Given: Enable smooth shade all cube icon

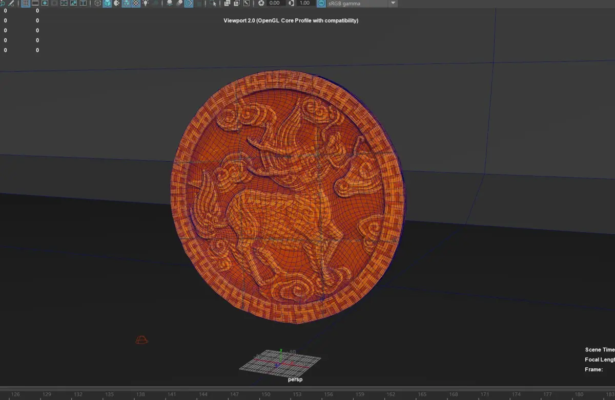Looking at the screenshot, I should tap(107, 3).
